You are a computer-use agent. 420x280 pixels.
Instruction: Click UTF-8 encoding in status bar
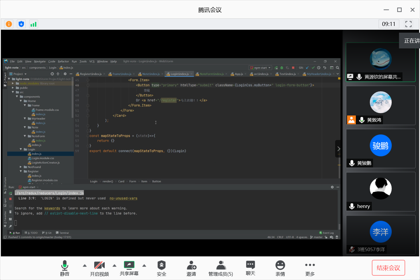[x=290, y=237]
